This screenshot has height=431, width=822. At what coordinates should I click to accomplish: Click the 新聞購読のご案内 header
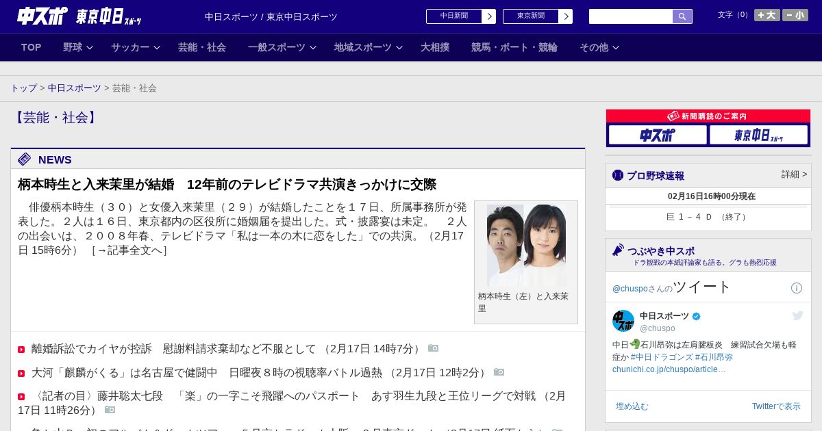pos(708,116)
